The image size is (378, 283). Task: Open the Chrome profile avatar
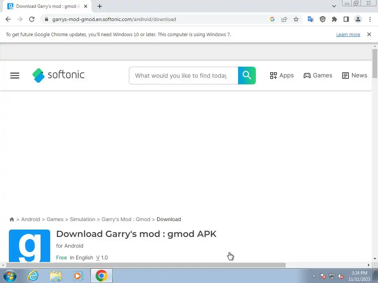tap(358, 19)
